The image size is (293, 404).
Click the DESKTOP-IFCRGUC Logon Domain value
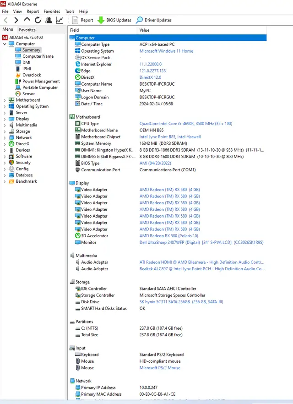[x=157, y=97]
